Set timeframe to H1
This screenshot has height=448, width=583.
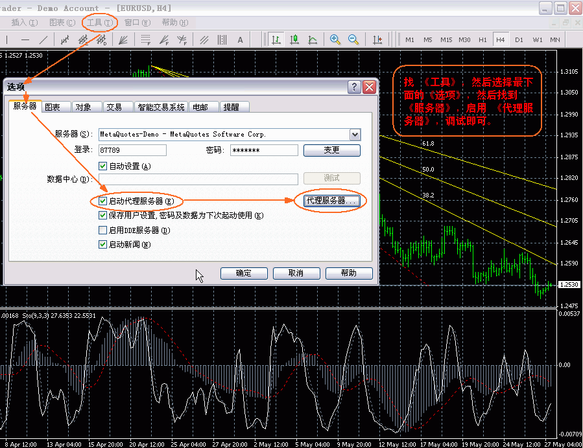click(x=482, y=39)
